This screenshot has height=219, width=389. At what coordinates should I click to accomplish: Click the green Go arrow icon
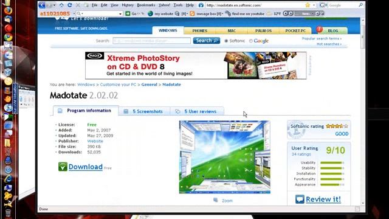pyautogui.click(x=128, y=13)
